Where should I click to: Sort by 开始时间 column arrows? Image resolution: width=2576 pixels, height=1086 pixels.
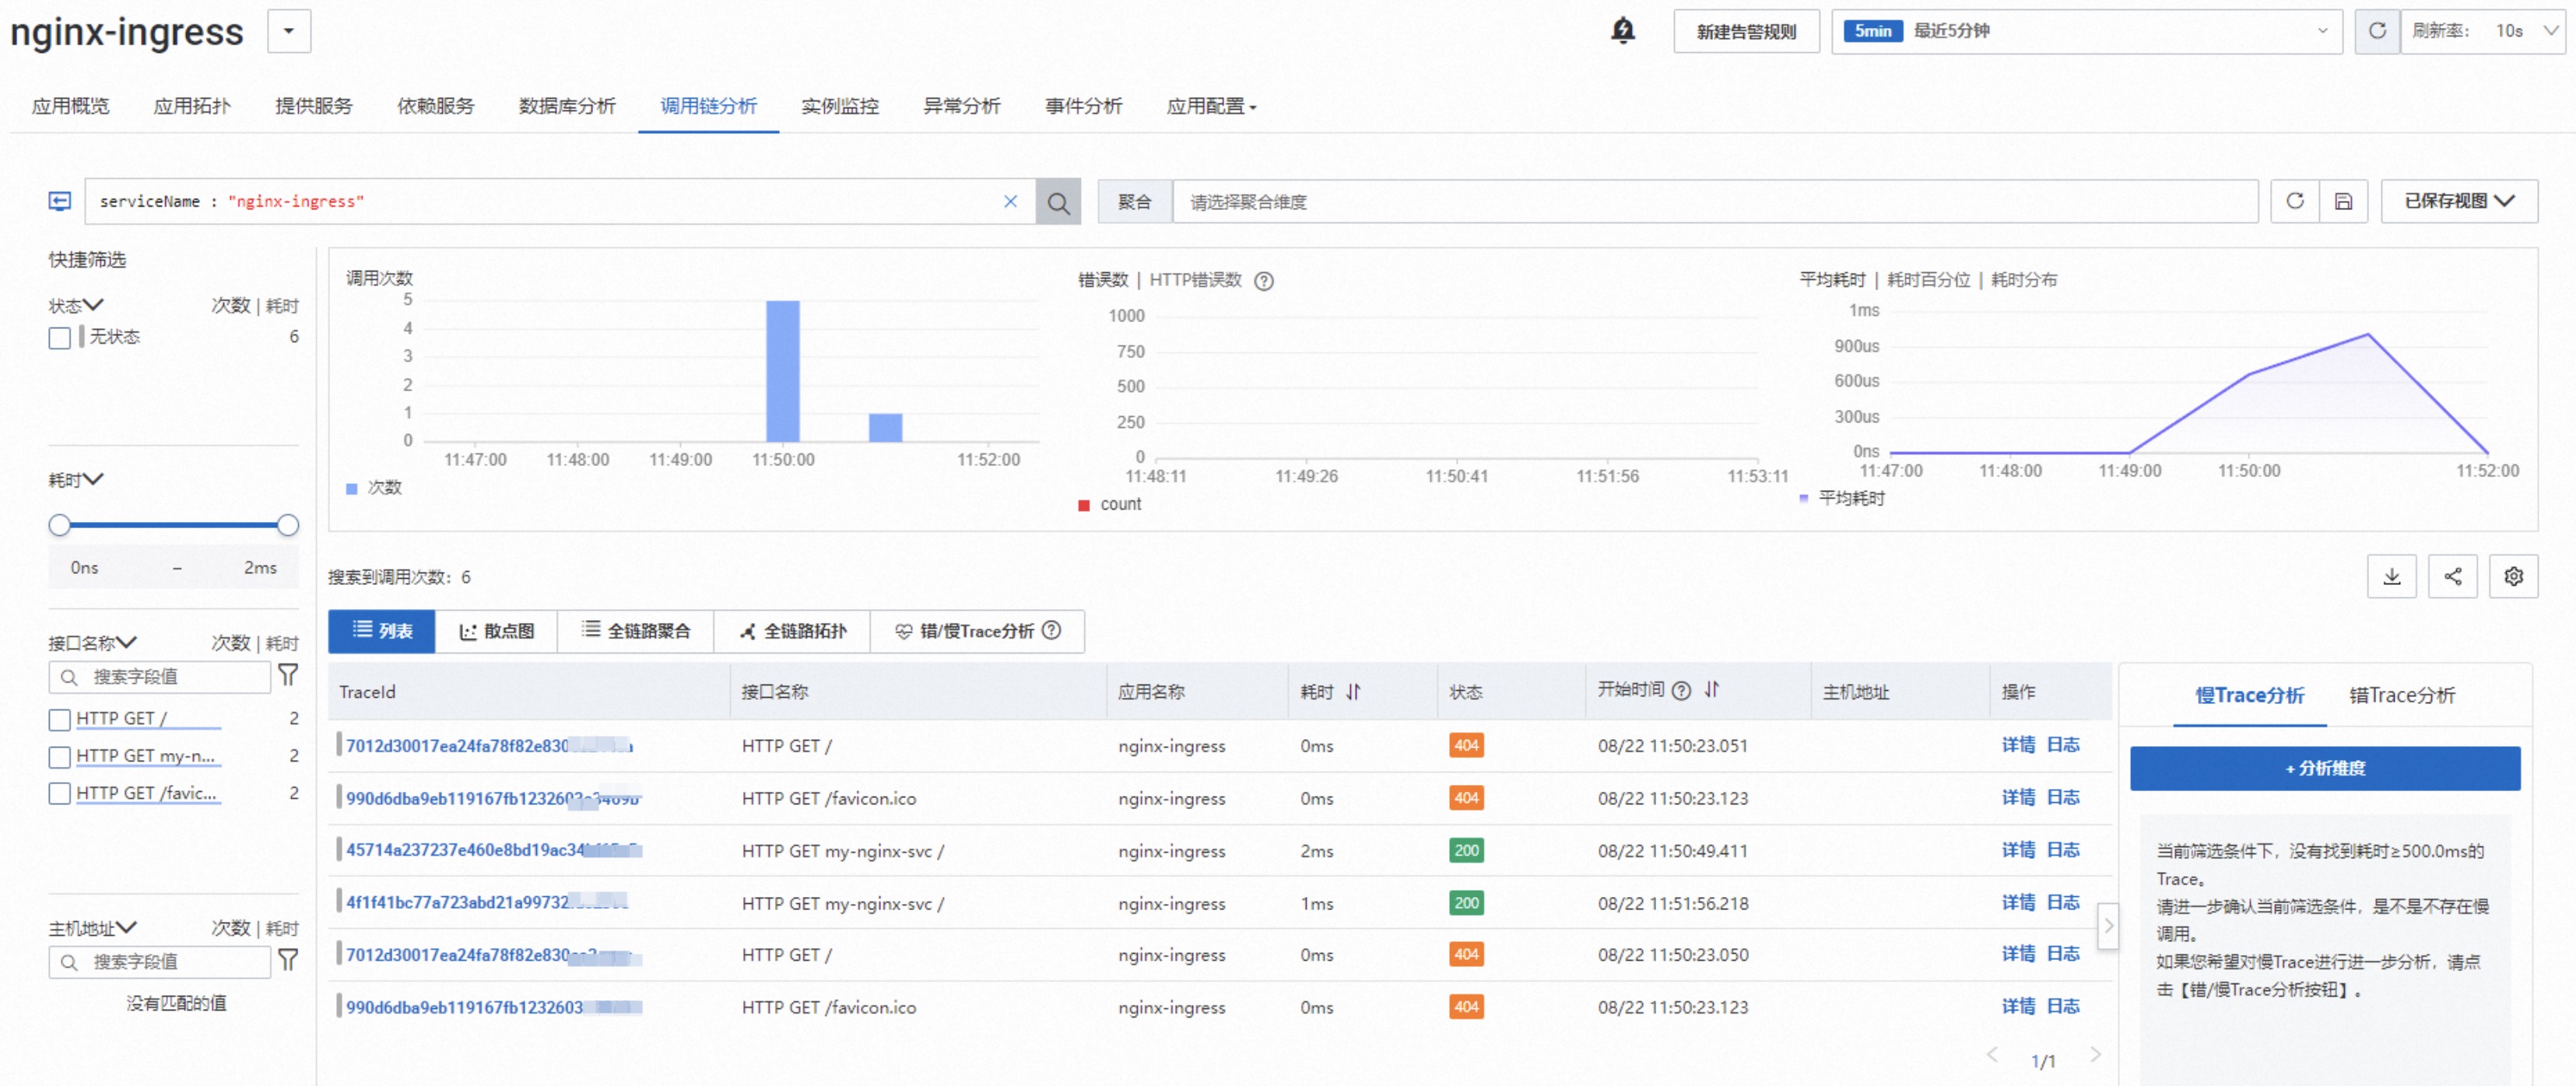tap(1711, 689)
